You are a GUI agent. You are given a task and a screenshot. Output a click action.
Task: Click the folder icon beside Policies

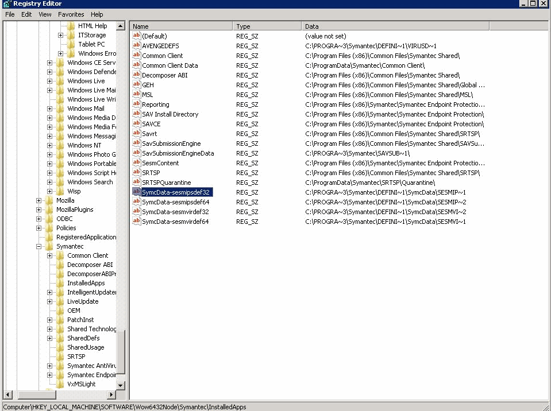pyautogui.click(x=49, y=228)
